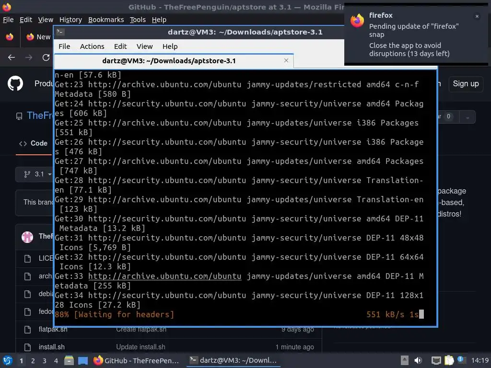Open the update notifier tray icon
This screenshot has width=491, height=368.
[461, 360]
